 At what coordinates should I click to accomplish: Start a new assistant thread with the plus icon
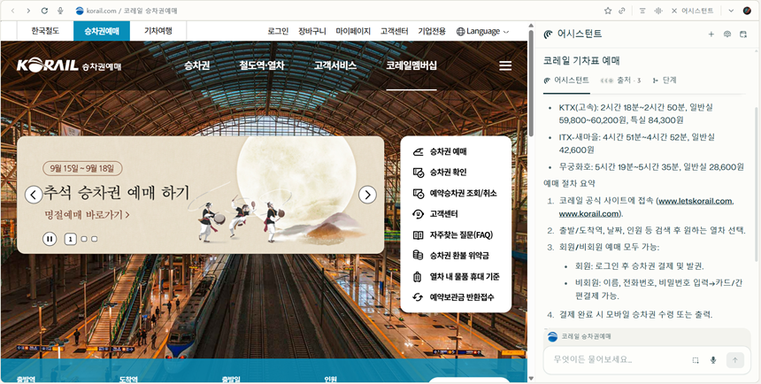tap(711, 34)
